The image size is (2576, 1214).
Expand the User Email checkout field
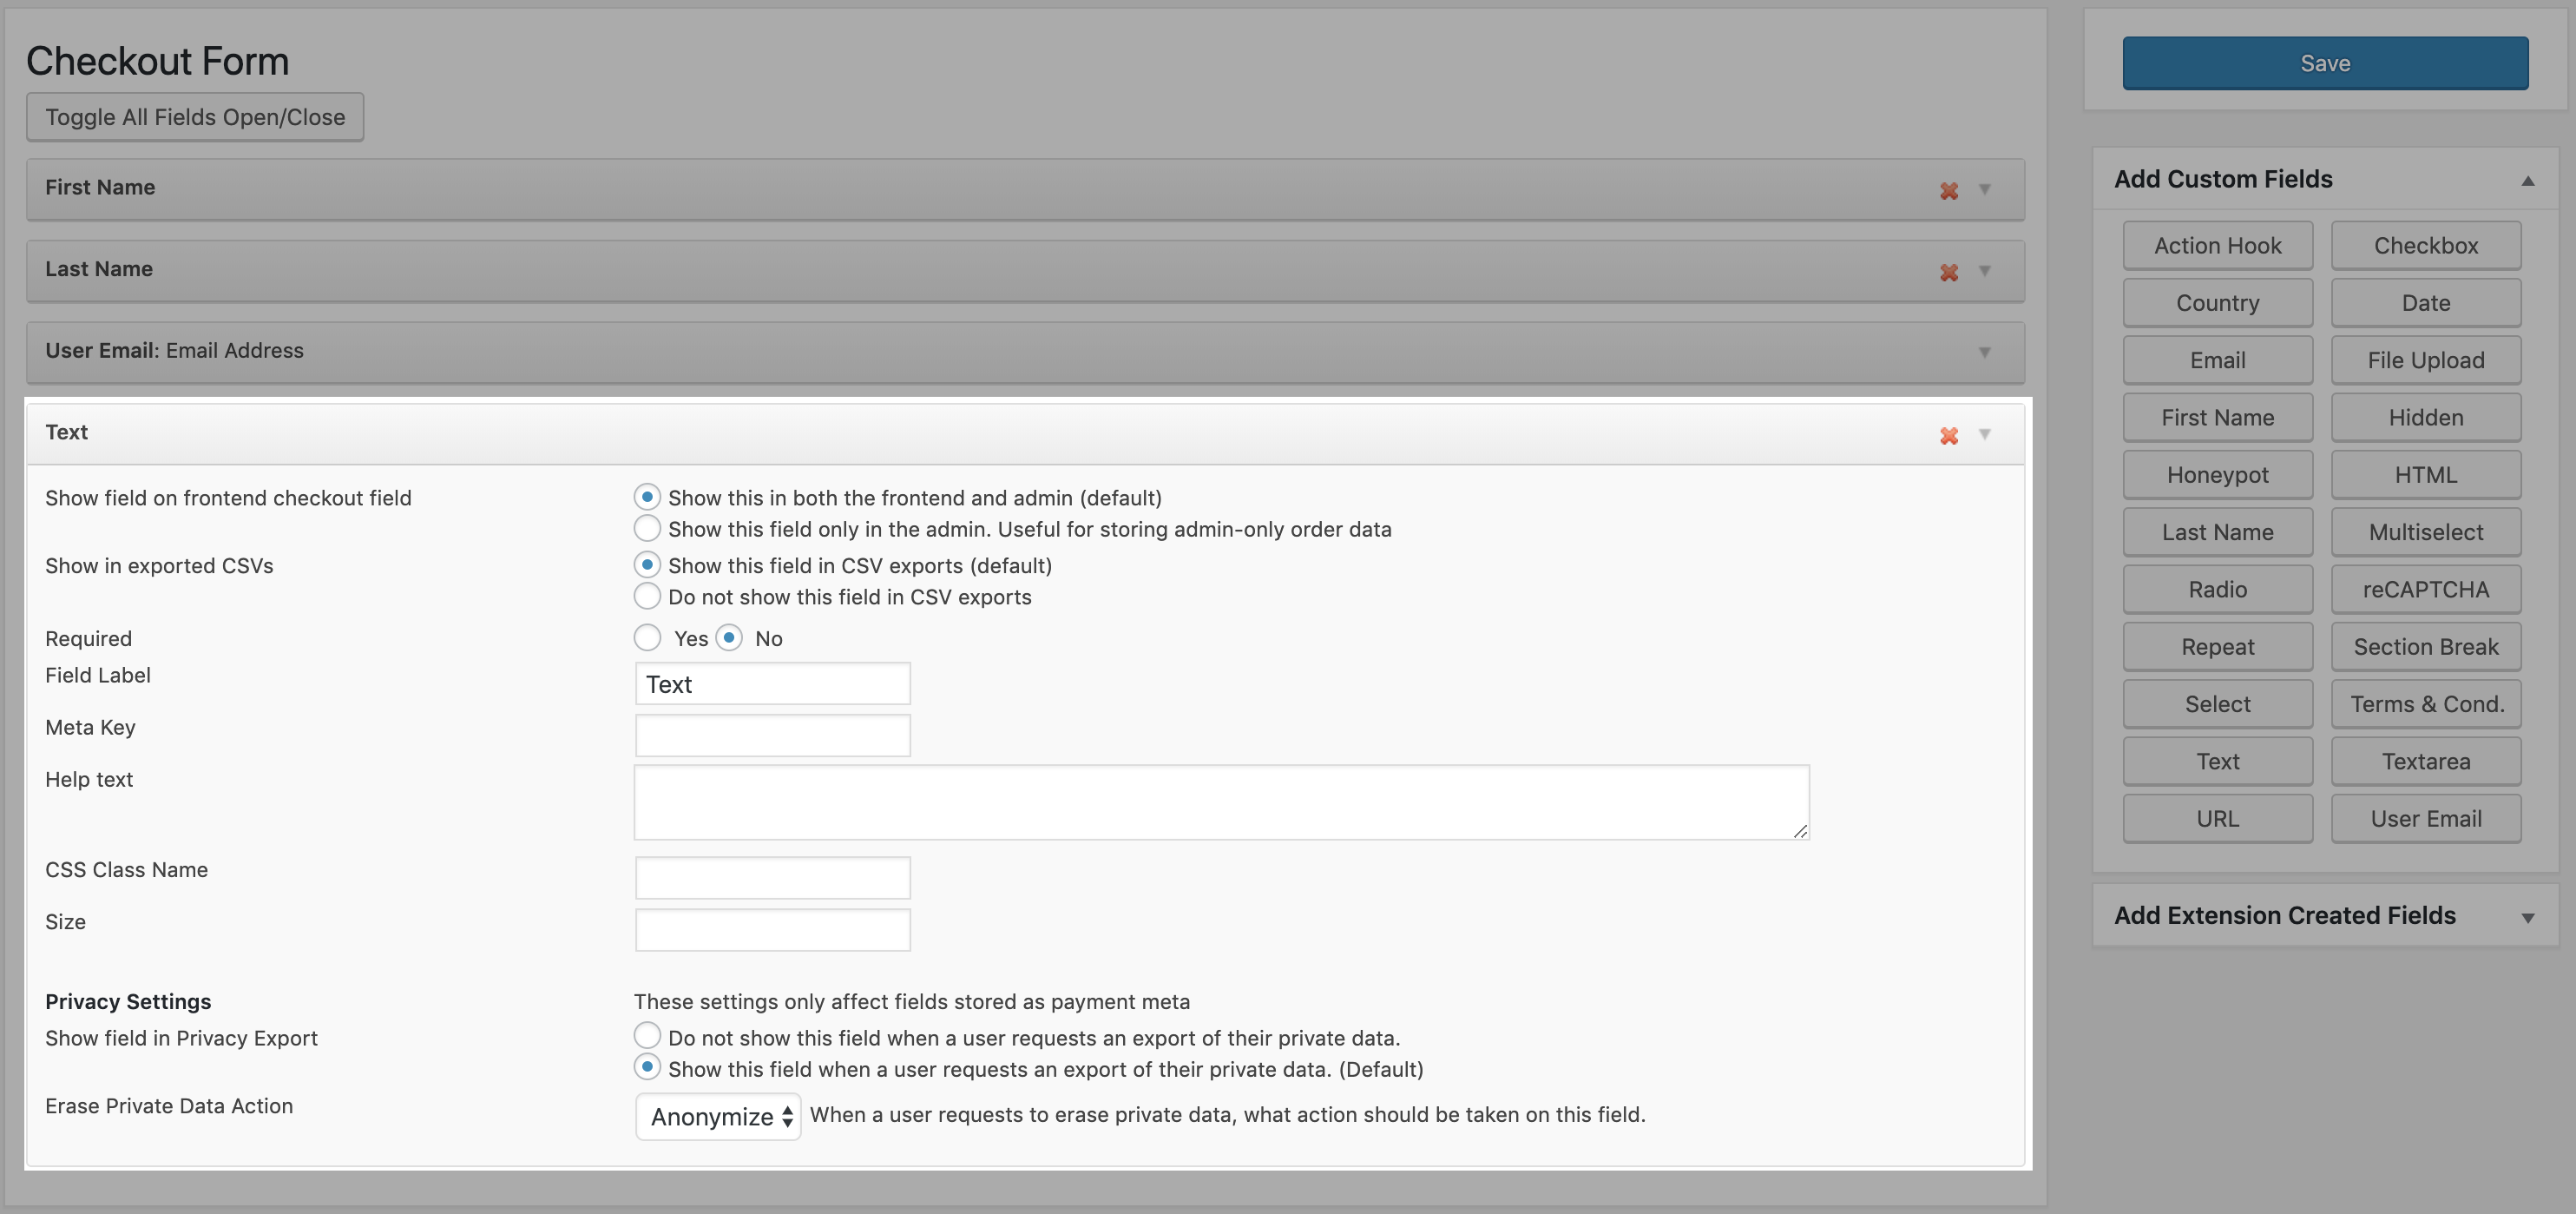click(1985, 350)
